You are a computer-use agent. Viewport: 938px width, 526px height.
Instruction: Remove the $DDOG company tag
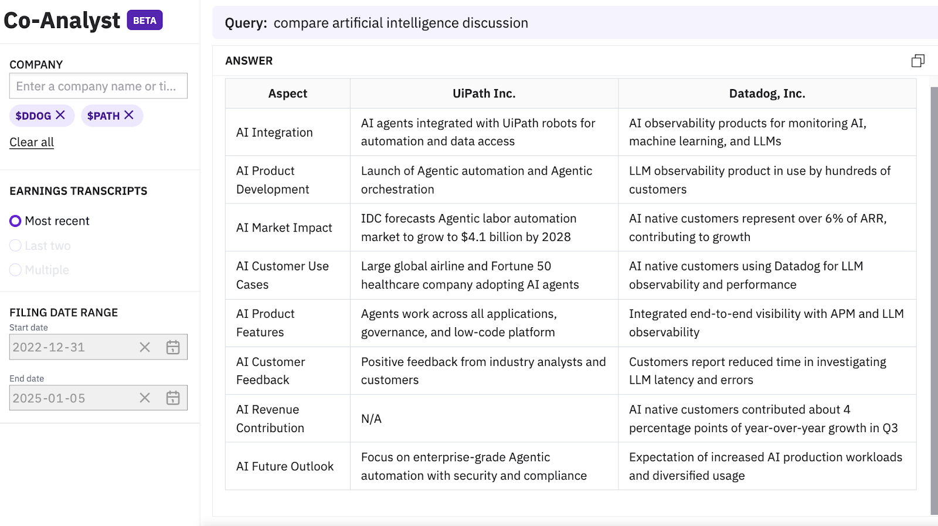(60, 115)
